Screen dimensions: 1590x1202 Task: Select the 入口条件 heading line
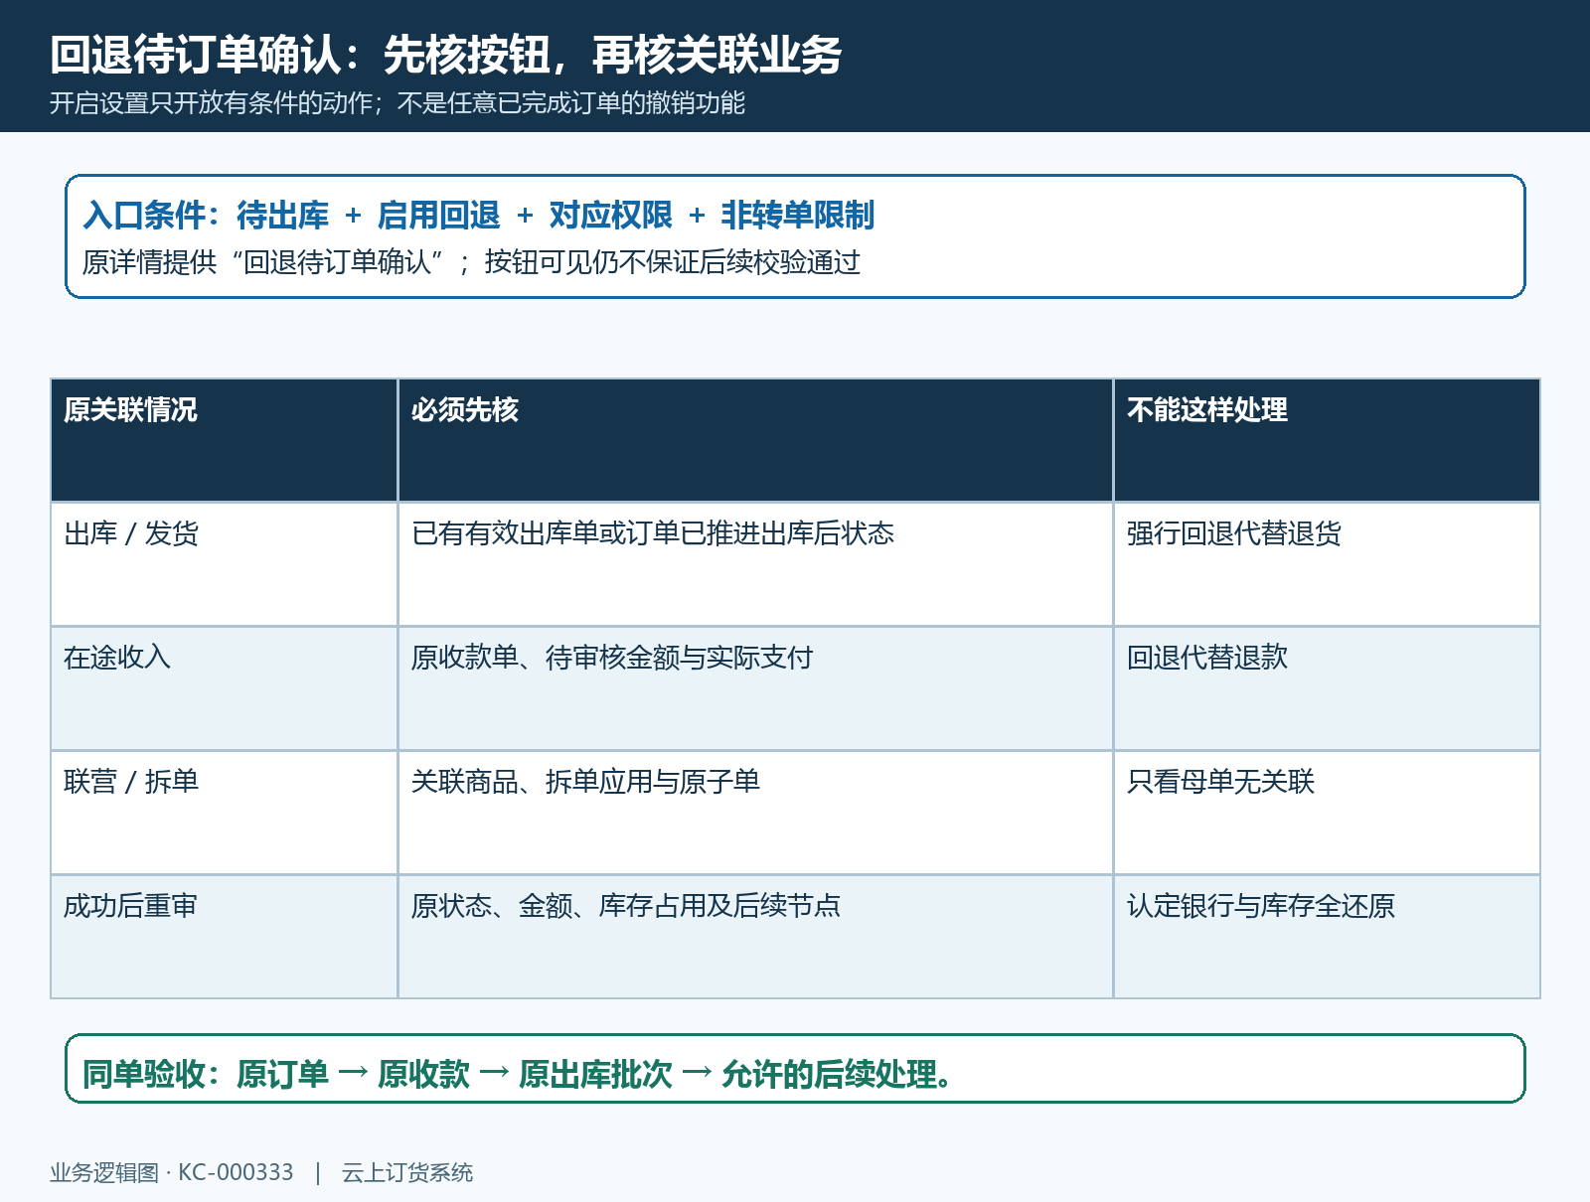point(478,215)
